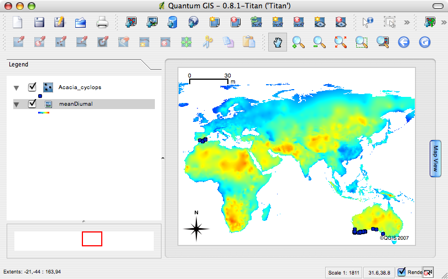Create a new vector layer
The image size is (448, 279).
214,22
